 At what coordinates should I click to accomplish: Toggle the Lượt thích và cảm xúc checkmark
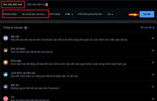point(153,74)
